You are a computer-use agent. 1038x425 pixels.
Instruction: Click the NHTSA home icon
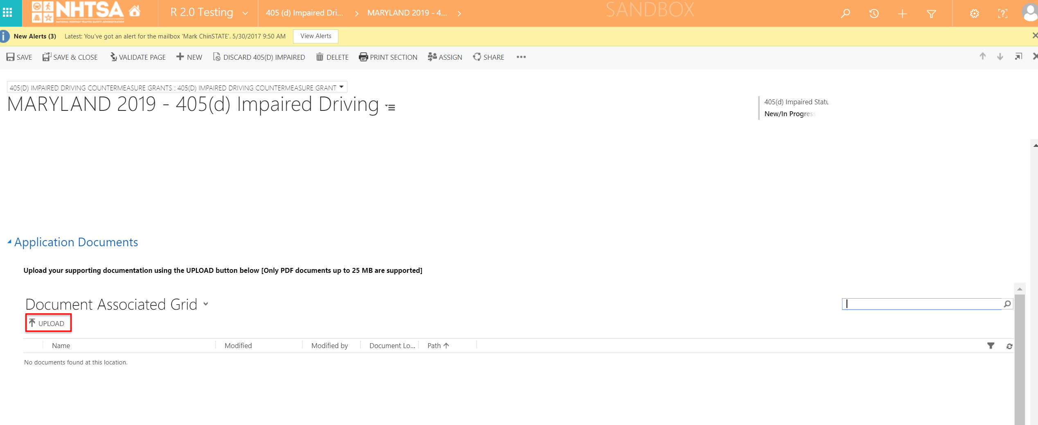click(135, 11)
